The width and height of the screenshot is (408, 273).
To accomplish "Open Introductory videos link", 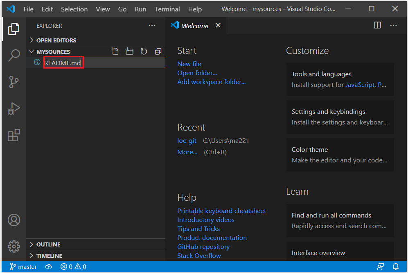I will pos(206,220).
